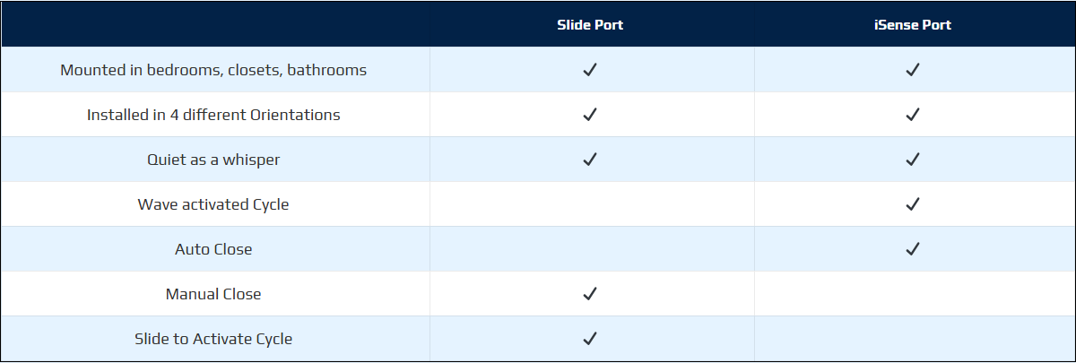This screenshot has height=363, width=1076.
Task: Click 'Installed in 4 different Orientations' row label
Action: (213, 115)
